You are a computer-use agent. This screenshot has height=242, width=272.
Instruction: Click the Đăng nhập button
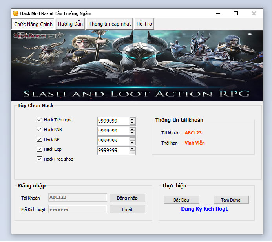coord(127,198)
